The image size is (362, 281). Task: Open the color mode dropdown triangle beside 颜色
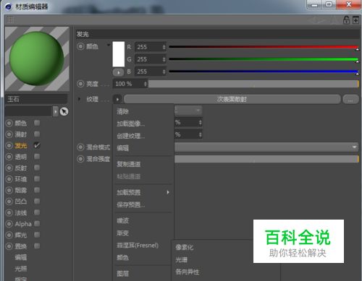coord(109,45)
